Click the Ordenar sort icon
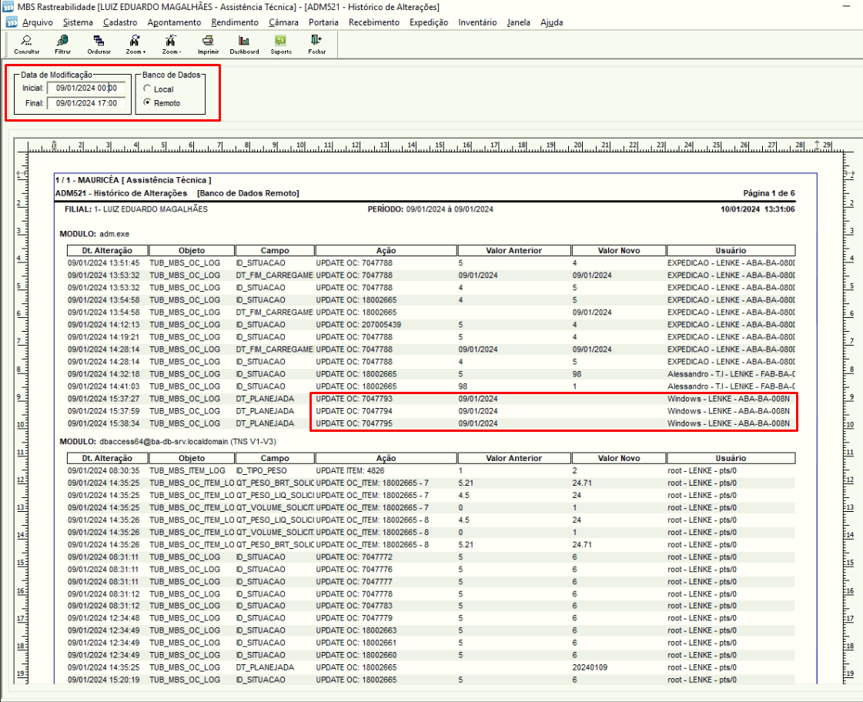 pyautogui.click(x=99, y=40)
